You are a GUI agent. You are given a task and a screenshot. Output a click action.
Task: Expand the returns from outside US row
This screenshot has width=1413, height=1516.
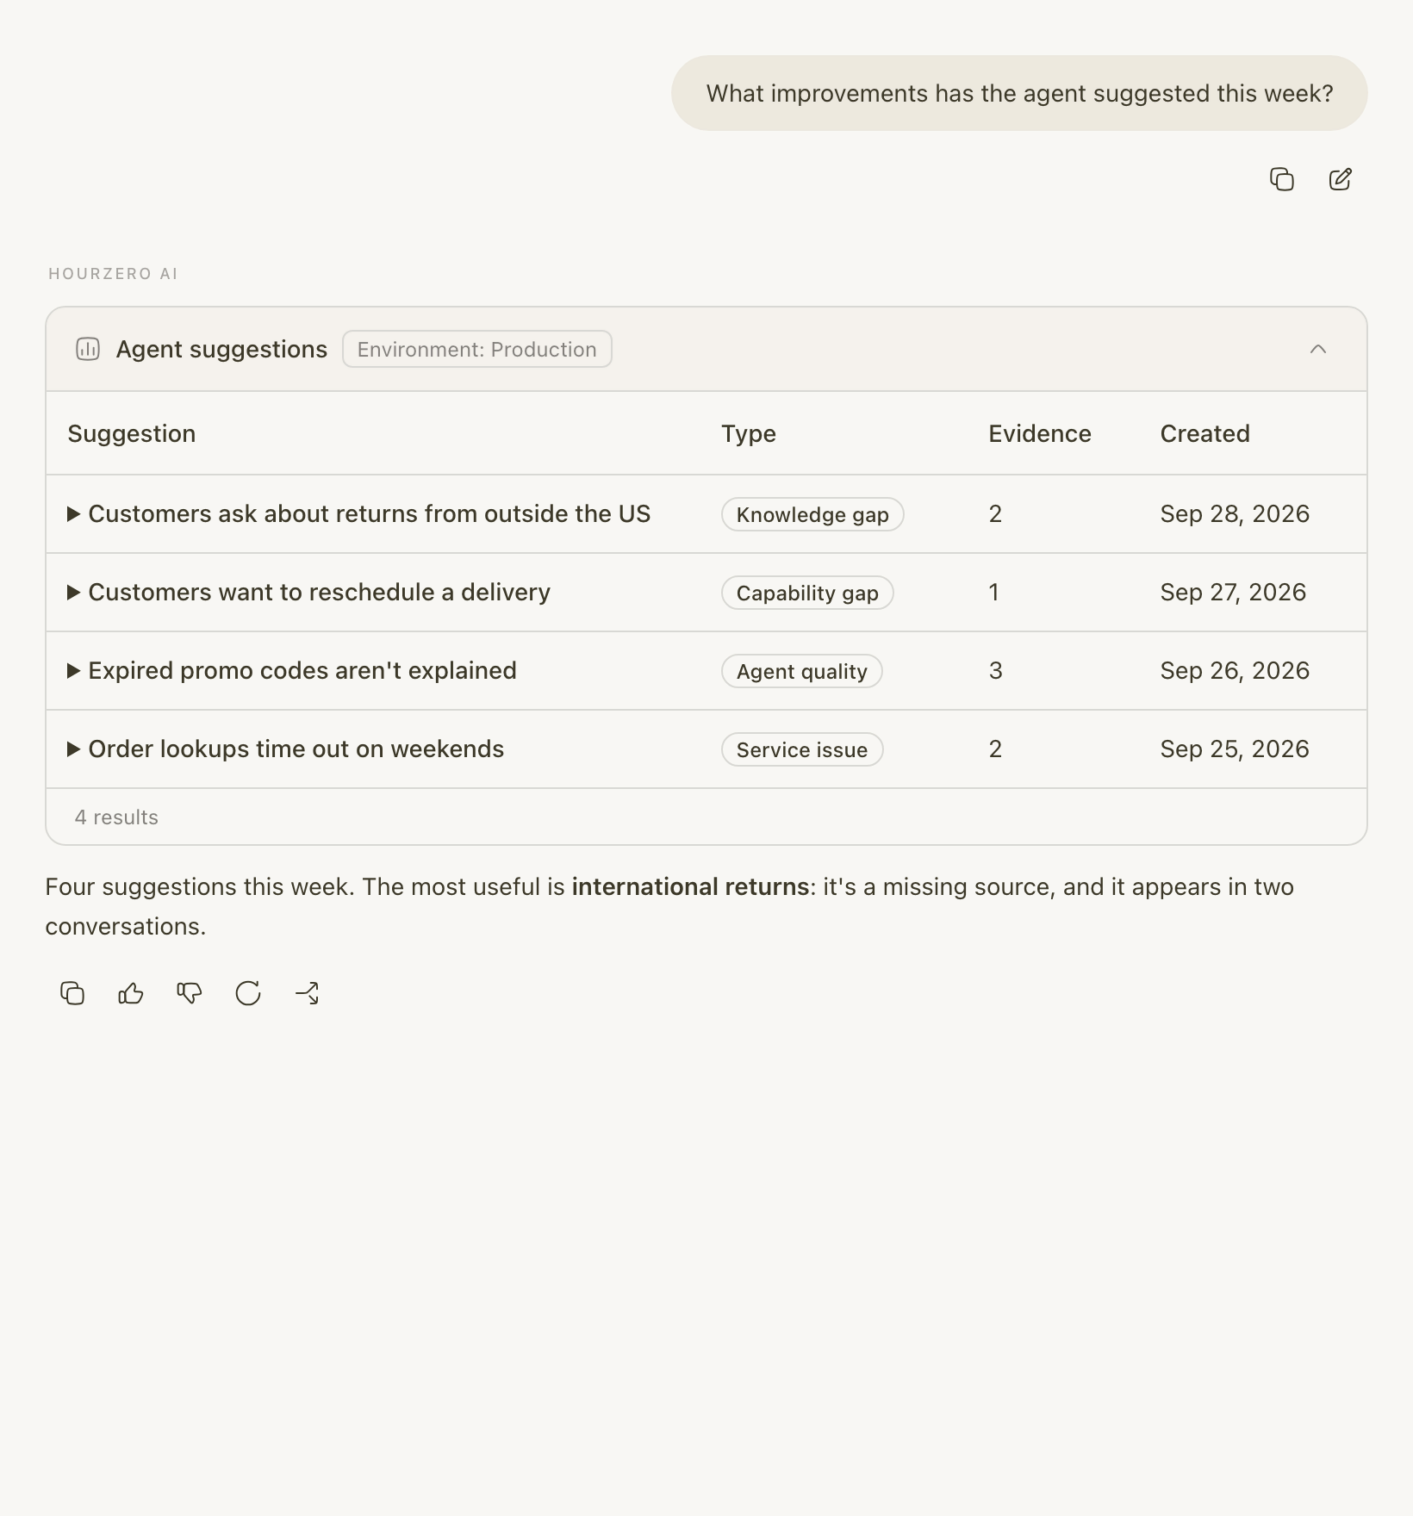74,514
